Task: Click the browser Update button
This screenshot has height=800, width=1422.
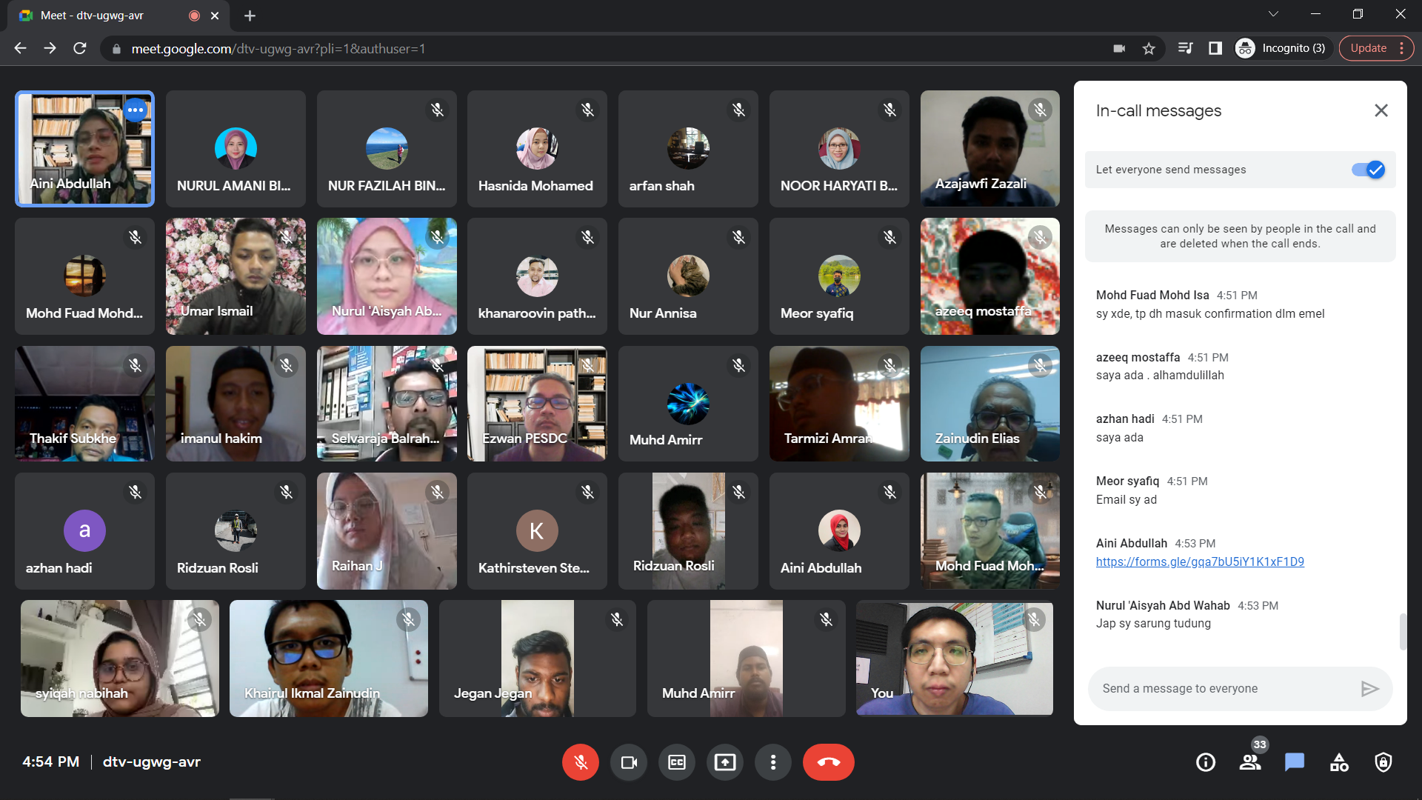Action: click(1368, 48)
